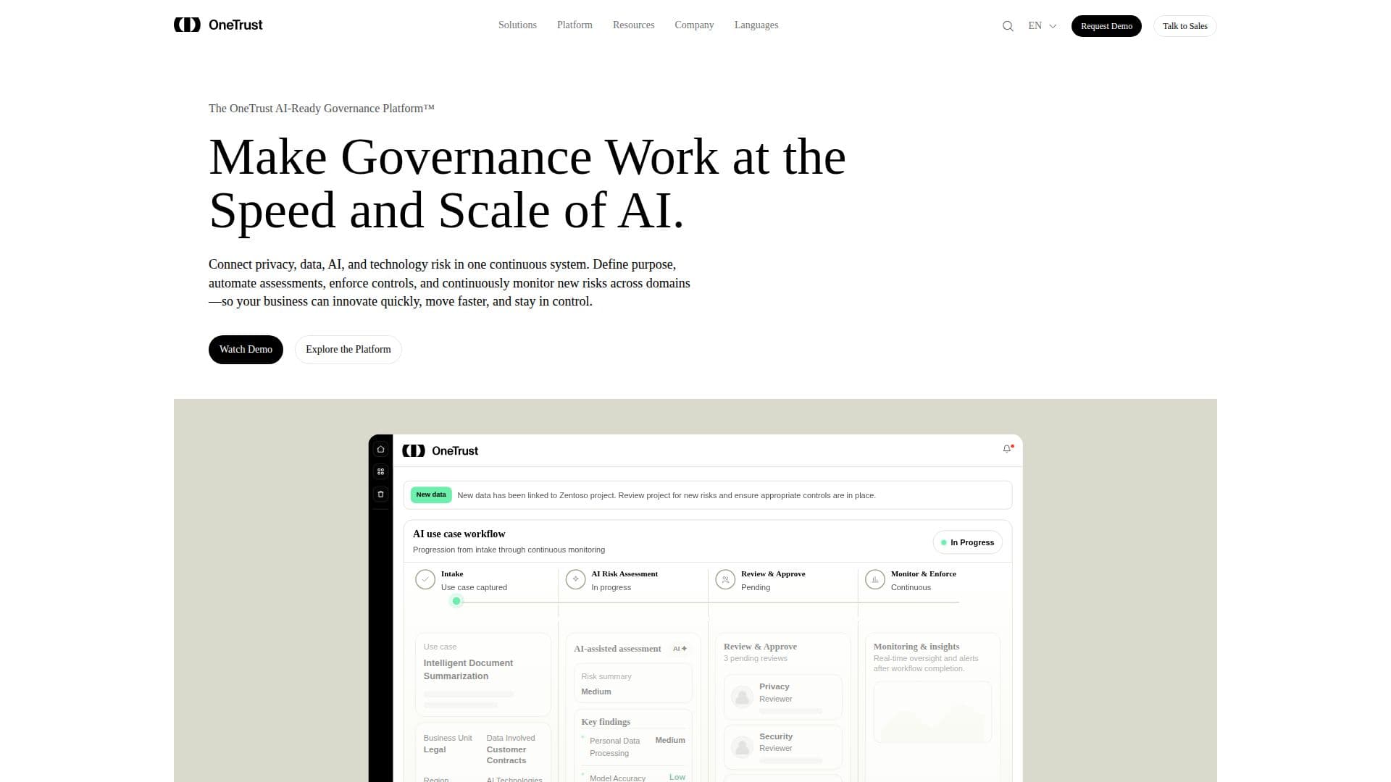This screenshot has width=1391, height=782.
Task: Click the Customer Contracts data value
Action: 506,754
